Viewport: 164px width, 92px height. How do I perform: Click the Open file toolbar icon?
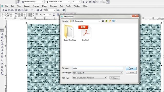pyautogui.click(x=6, y=10)
